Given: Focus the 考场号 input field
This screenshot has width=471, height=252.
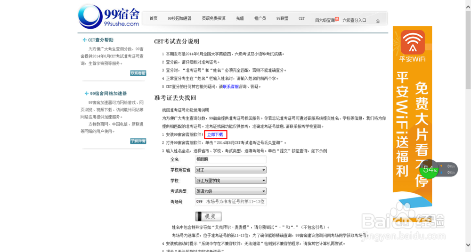Looking at the screenshot, I should [230, 202].
